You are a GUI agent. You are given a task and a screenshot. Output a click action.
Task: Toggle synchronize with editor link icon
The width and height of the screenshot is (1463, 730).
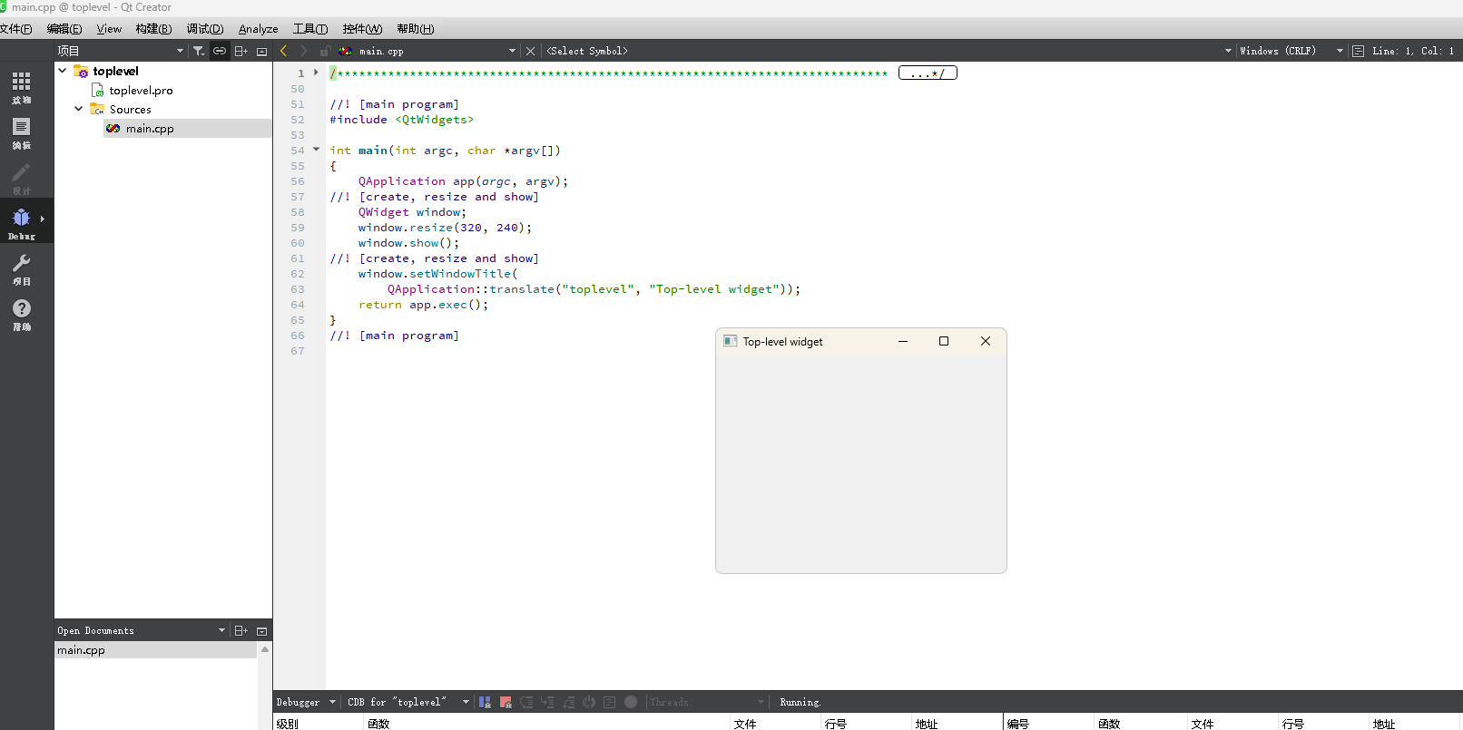(220, 51)
